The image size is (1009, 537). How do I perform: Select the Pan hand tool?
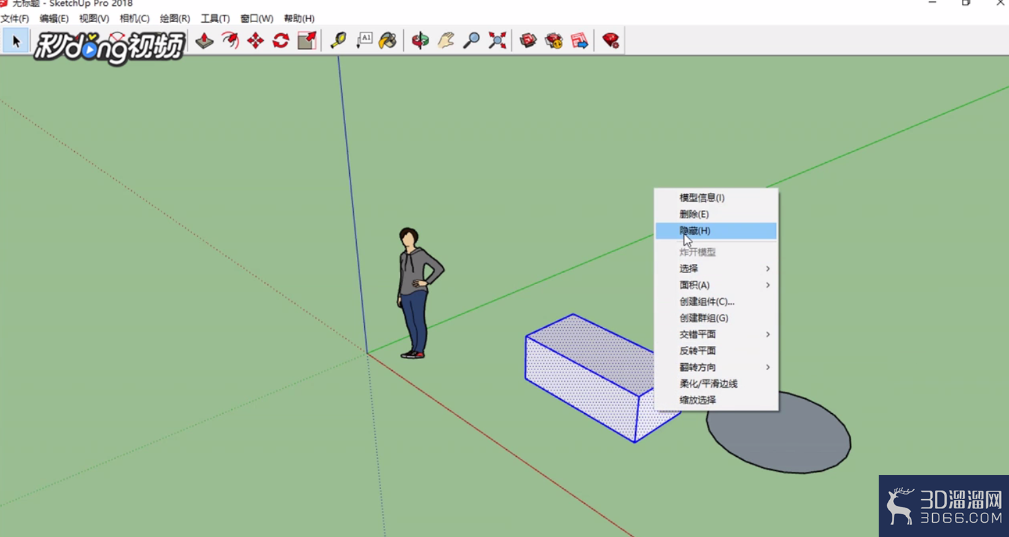(446, 40)
